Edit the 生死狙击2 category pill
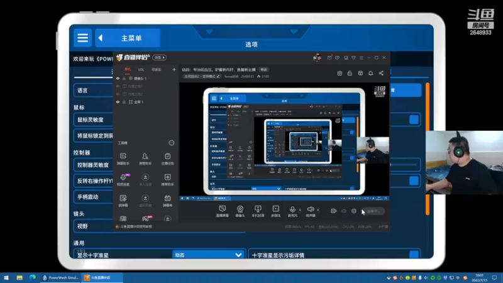 (x=202, y=76)
